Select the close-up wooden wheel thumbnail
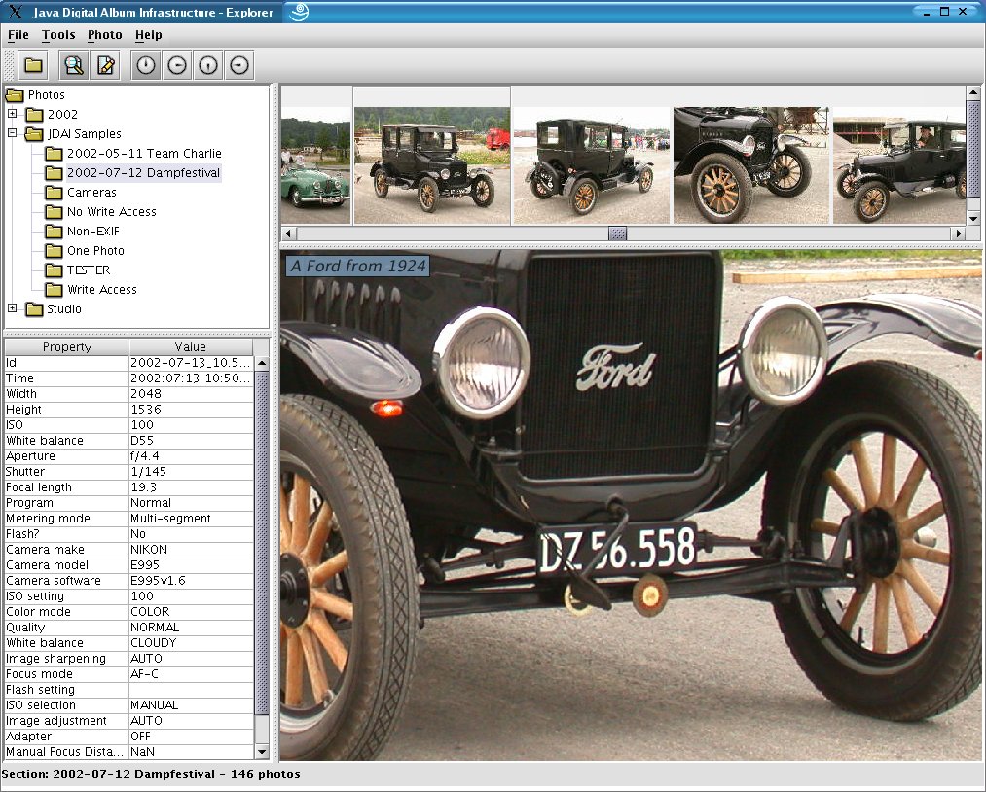Image resolution: width=986 pixels, height=792 pixels. 750,164
